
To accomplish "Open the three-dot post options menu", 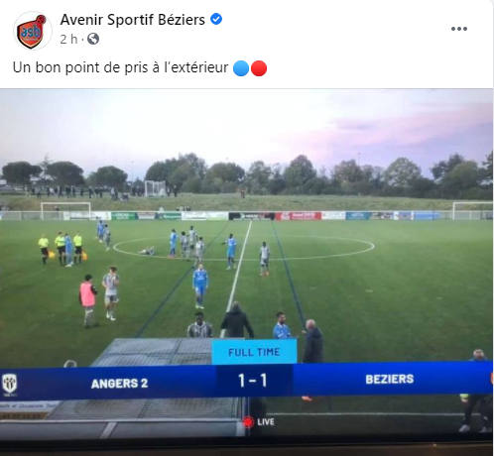I will click(459, 29).
